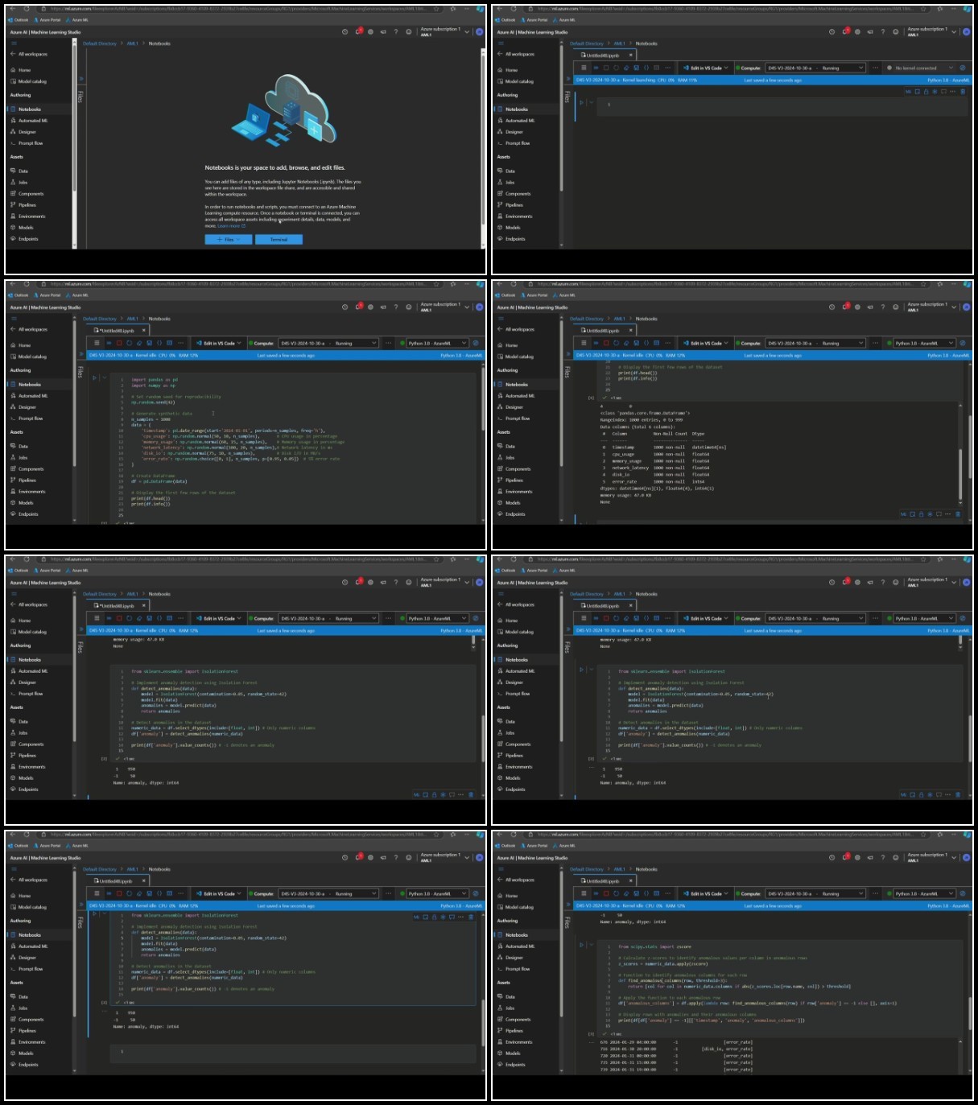Open help question-mark icon on the welcome page header
The height and width of the screenshot is (1105, 978).
pos(395,31)
